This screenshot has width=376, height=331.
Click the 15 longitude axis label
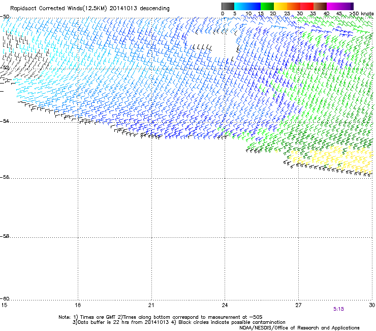4,305
